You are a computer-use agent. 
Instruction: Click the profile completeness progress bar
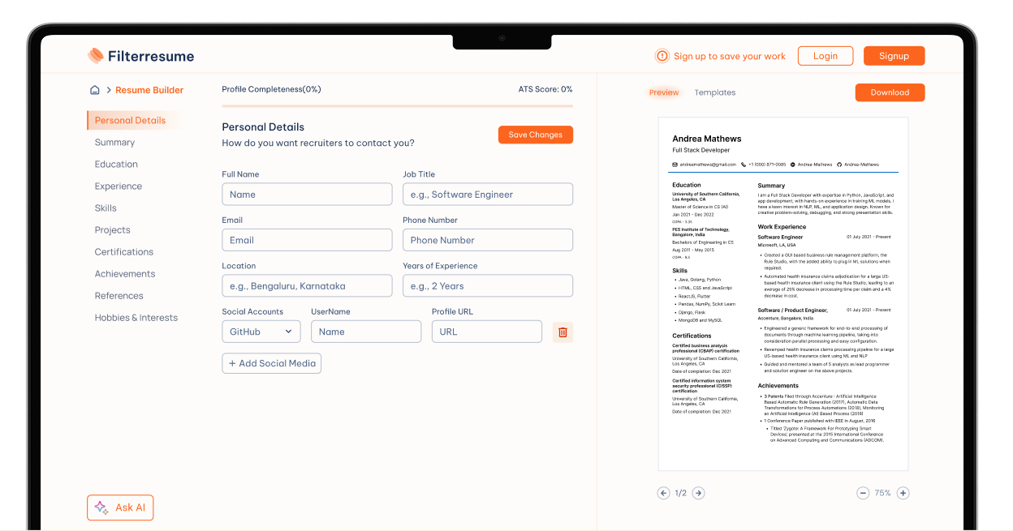click(x=397, y=106)
